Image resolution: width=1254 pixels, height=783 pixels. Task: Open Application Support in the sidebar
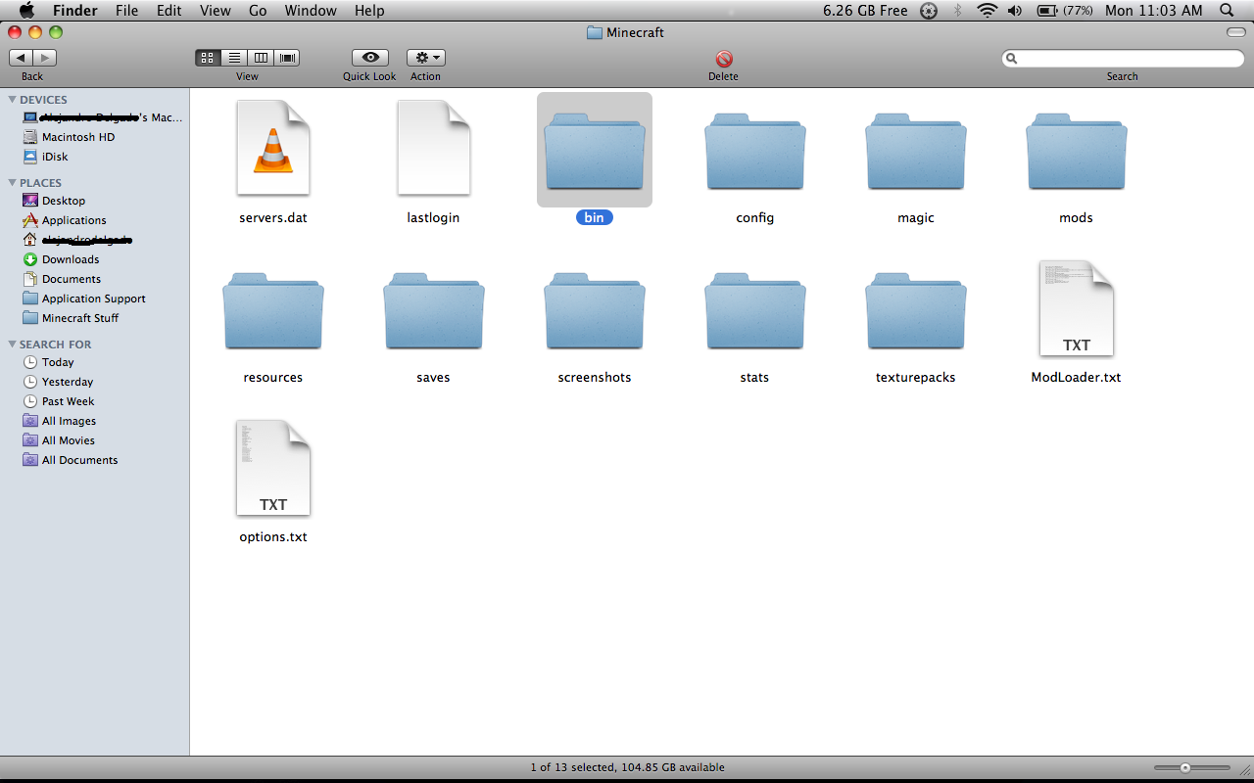[94, 299]
